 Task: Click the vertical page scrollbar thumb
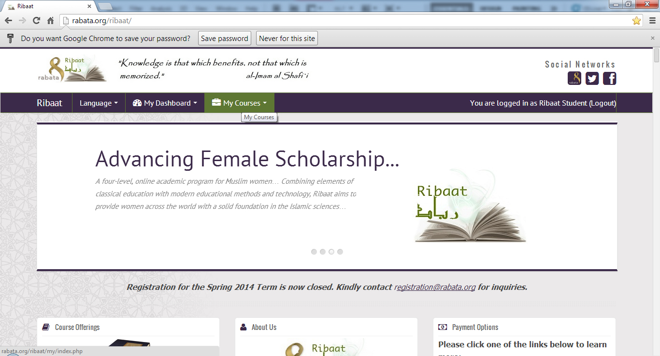click(656, 56)
